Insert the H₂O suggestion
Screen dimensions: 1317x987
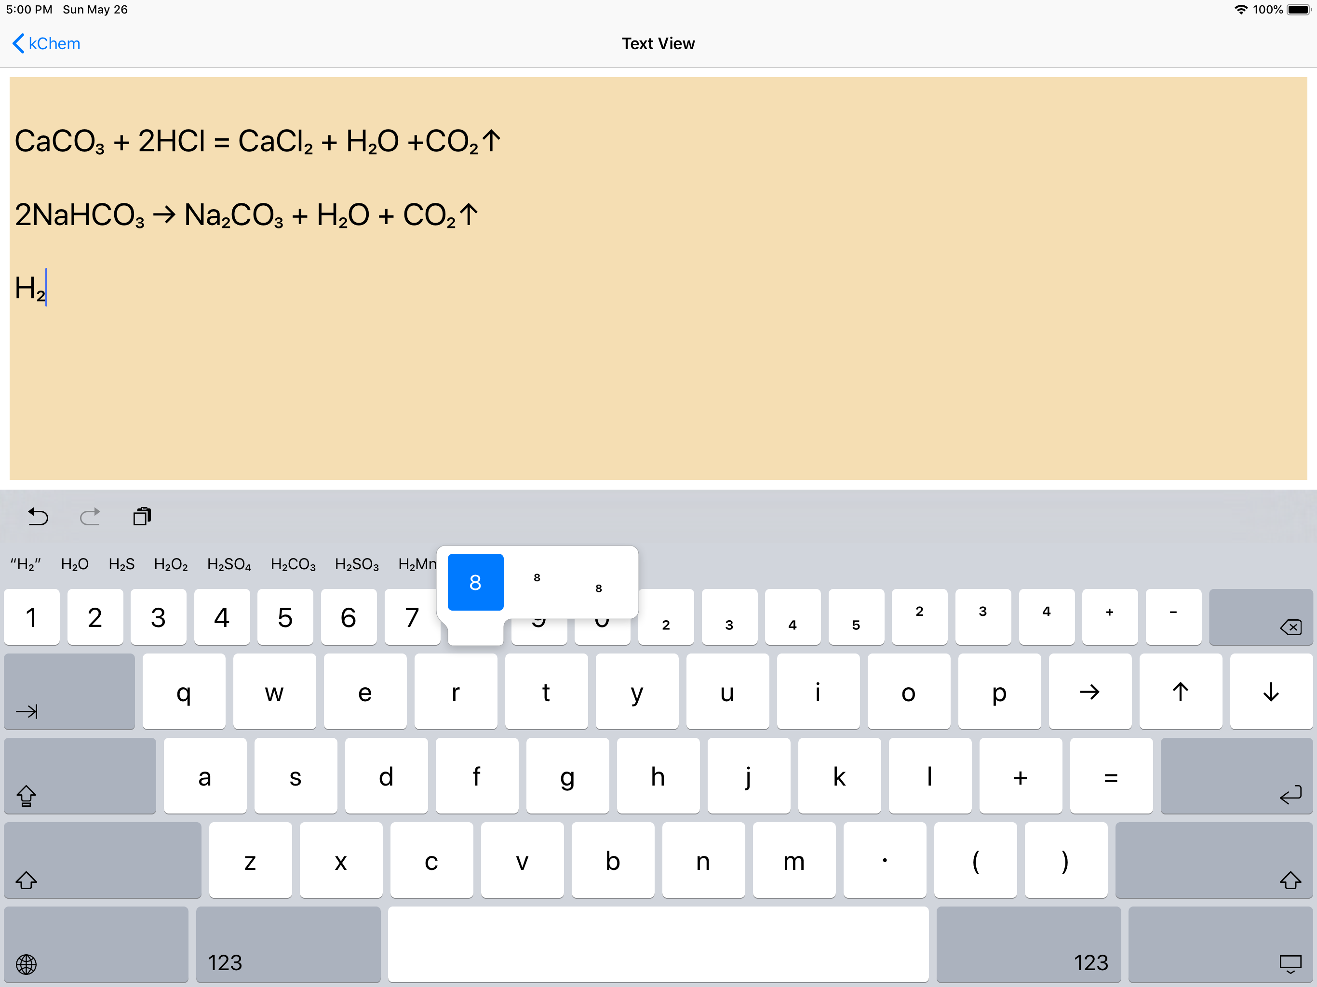(74, 564)
